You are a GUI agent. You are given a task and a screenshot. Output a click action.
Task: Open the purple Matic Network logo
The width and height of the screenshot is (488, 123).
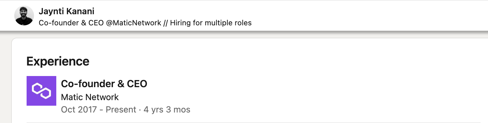click(41, 91)
